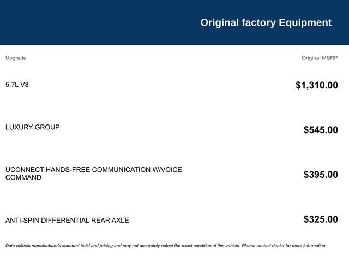The width and height of the screenshot is (349, 262).
Task: Click the word 'Equipment' in the header
Action: coord(305,22)
